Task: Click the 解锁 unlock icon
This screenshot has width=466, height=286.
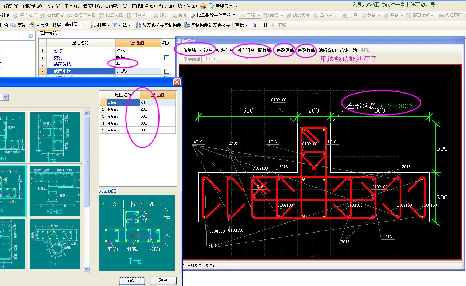Action: point(174,16)
